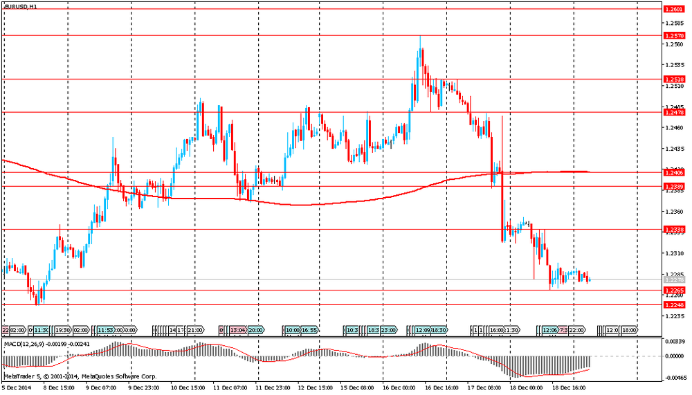
Task: Click the 1.2310 price scale value
Action: pyautogui.click(x=674, y=254)
